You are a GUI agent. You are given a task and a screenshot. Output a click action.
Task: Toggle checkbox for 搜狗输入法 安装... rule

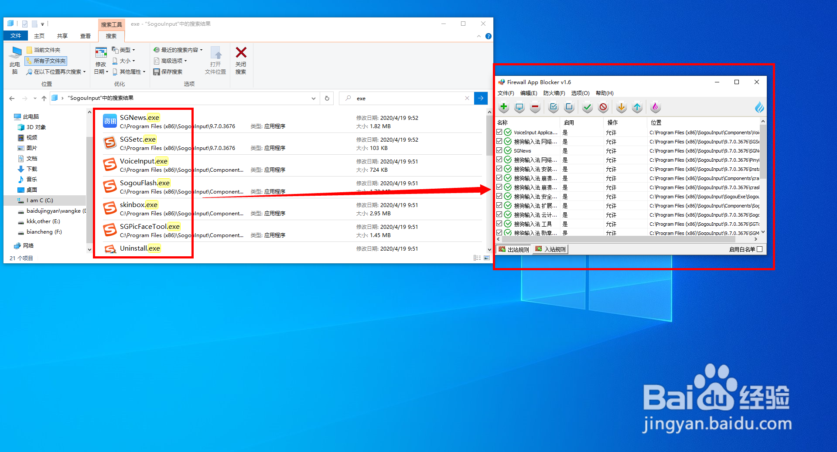point(499,169)
